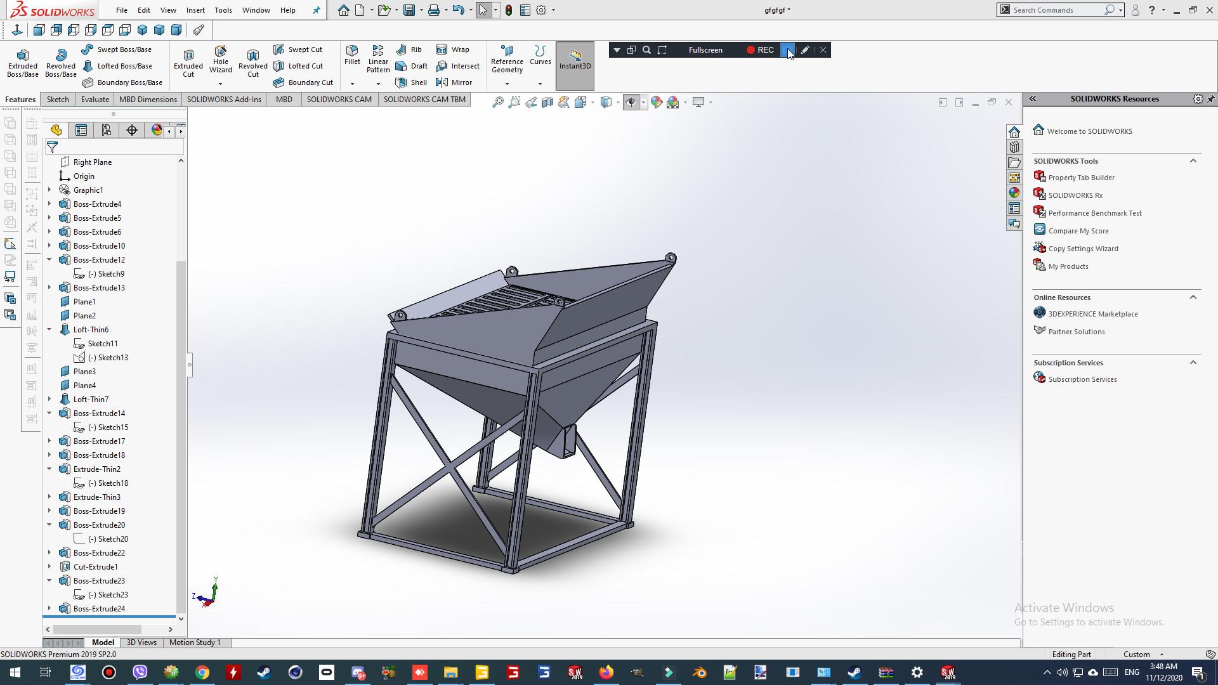The width and height of the screenshot is (1218, 685).
Task: Open Copy Settings Wizard link
Action: pyautogui.click(x=1083, y=249)
